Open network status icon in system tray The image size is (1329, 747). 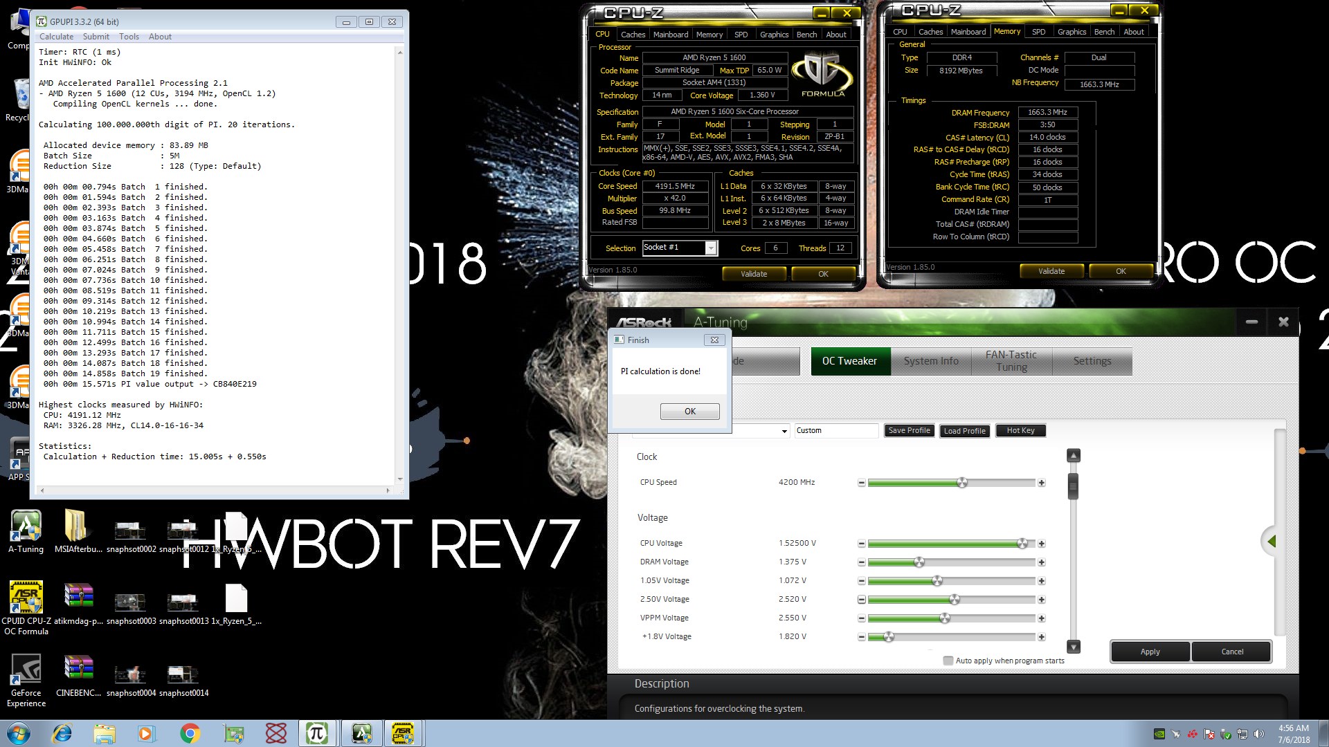(1242, 734)
